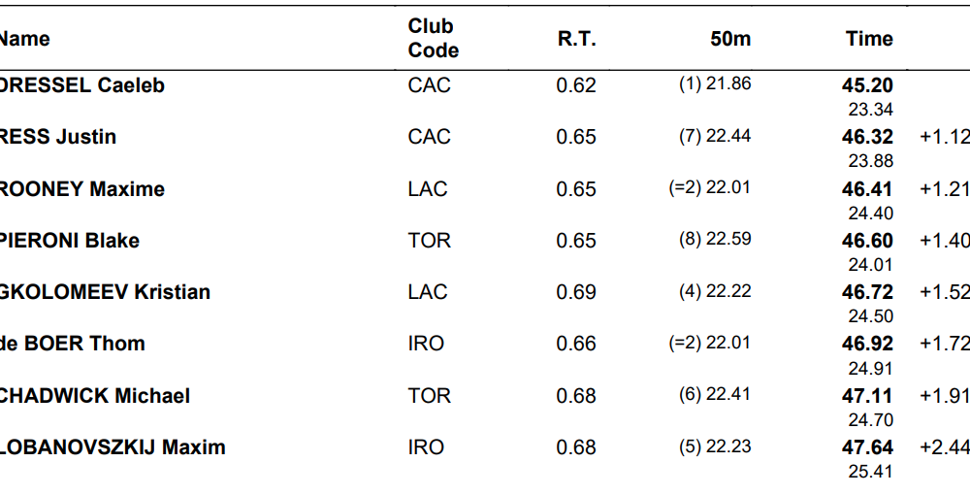Image resolution: width=970 pixels, height=495 pixels.
Task: Select the 47.64 final time
Action: pos(867,447)
